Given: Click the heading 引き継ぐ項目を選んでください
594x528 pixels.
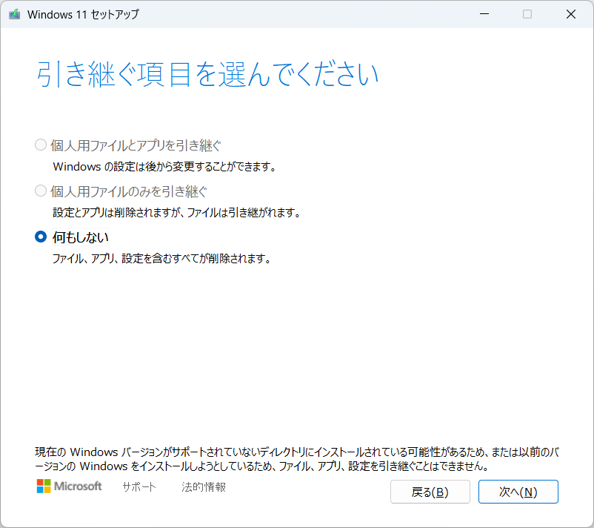Looking at the screenshot, I should (207, 73).
